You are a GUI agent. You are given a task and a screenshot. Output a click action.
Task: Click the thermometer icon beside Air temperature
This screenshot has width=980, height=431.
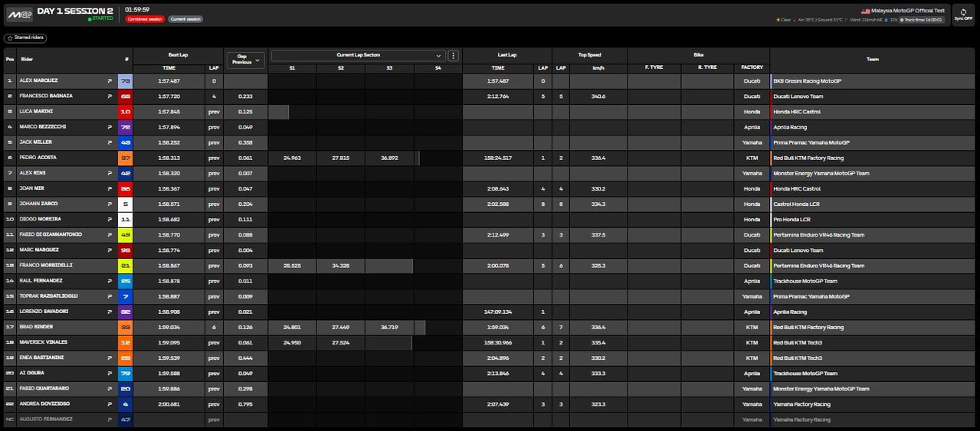(795, 19)
